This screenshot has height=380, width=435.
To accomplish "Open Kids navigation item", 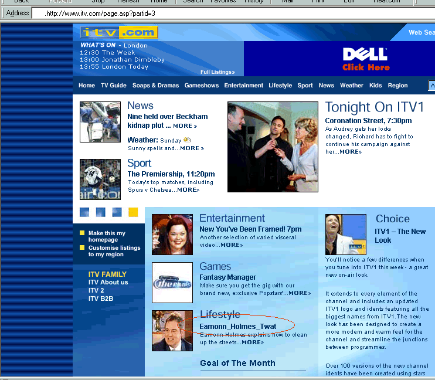I will [375, 86].
